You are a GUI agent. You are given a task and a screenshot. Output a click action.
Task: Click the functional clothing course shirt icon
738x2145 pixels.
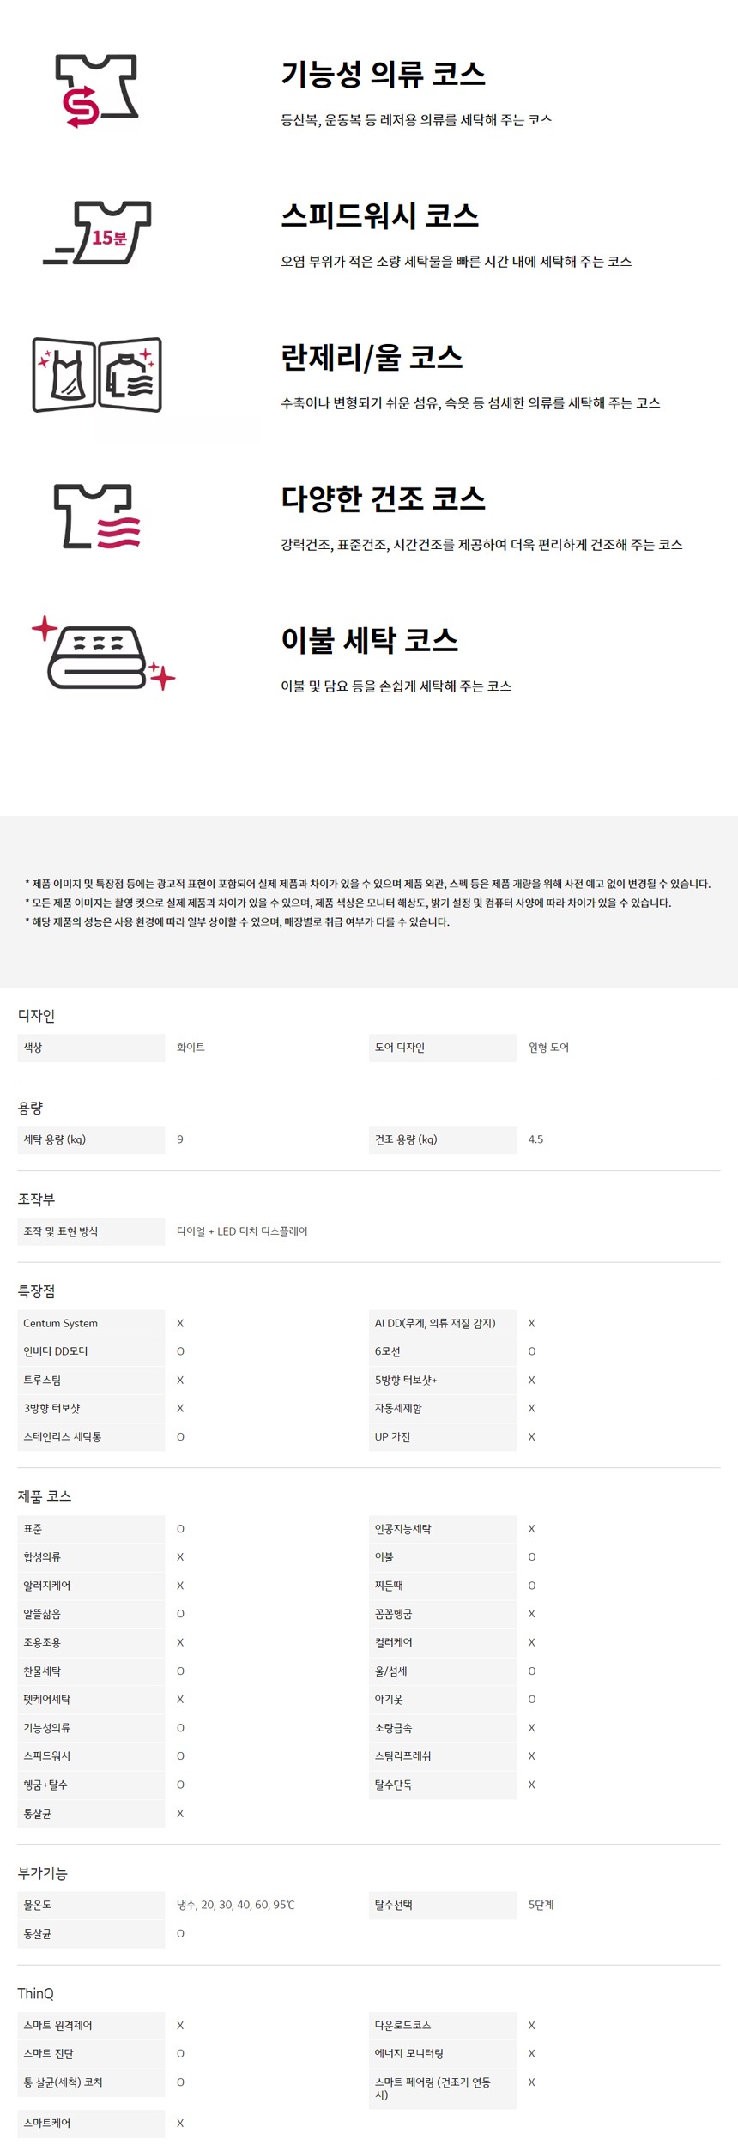(97, 91)
